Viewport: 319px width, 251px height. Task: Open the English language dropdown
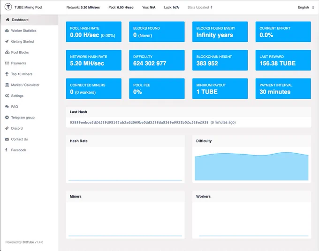[x=305, y=8]
